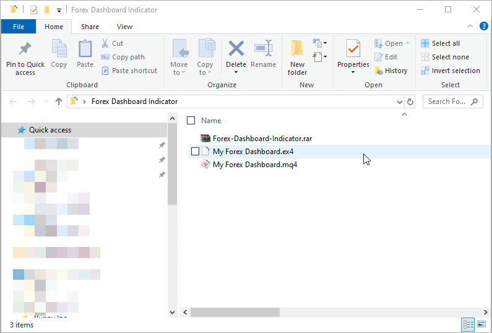Viewport: 492px width, 333px height.
Task: Go up one folder level
Action: (x=59, y=102)
